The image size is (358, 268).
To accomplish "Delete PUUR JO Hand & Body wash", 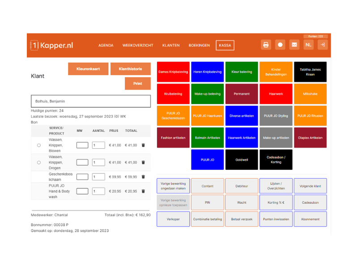I will click(143, 191).
